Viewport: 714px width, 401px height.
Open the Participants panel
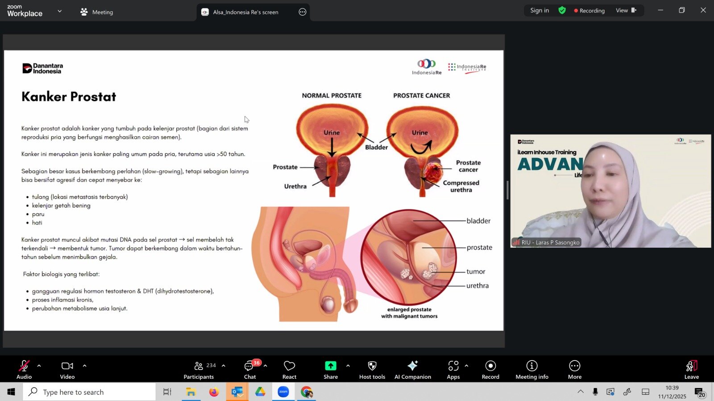point(199,370)
